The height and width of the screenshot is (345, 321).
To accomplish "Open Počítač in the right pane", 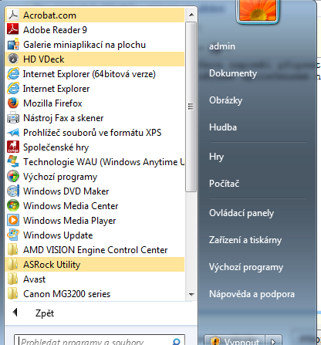I will coord(224,184).
